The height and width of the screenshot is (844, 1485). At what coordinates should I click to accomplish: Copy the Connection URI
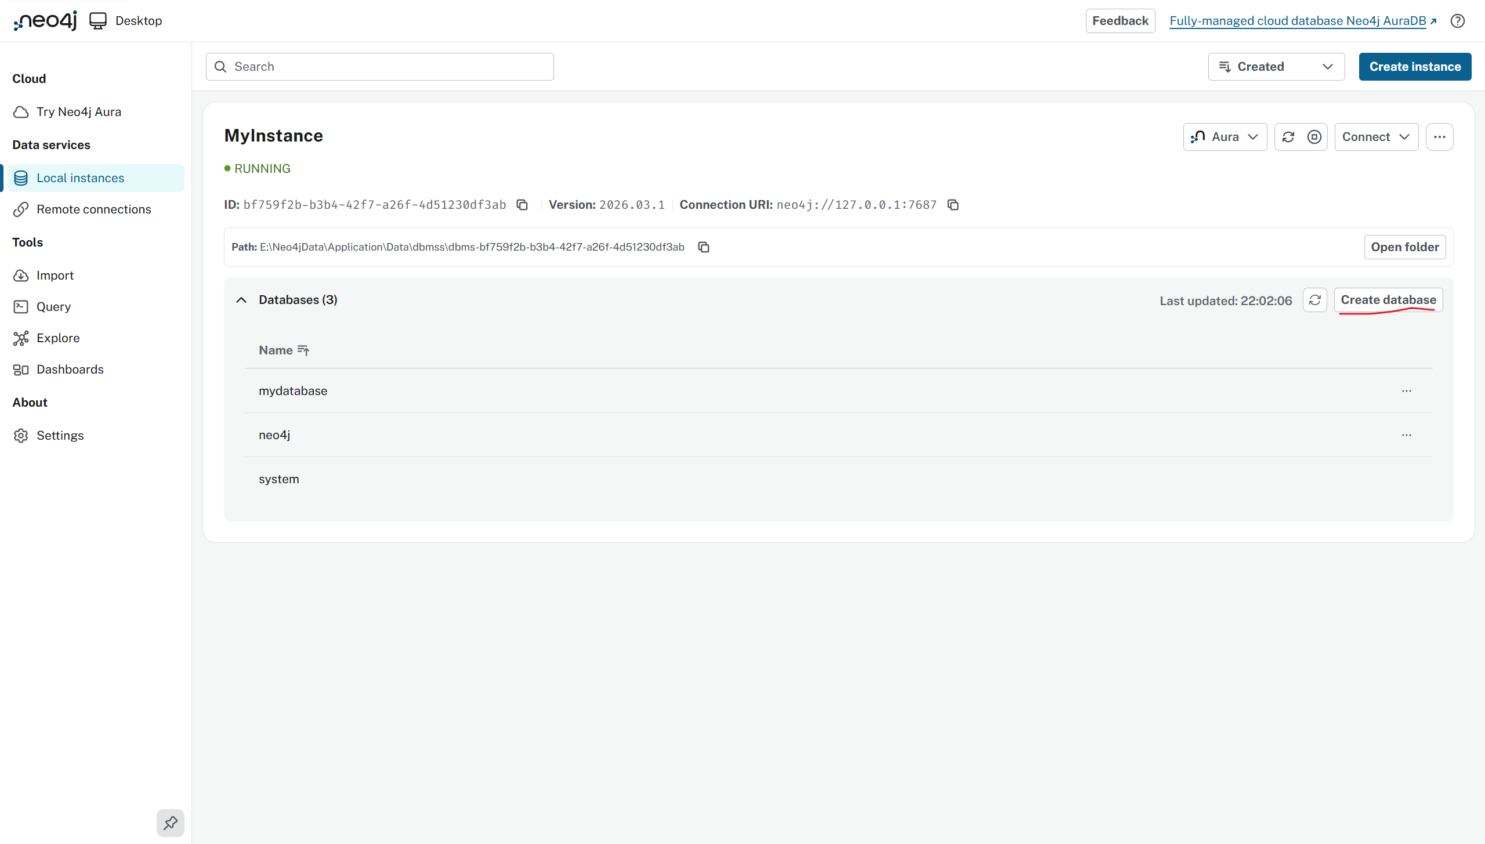point(953,205)
